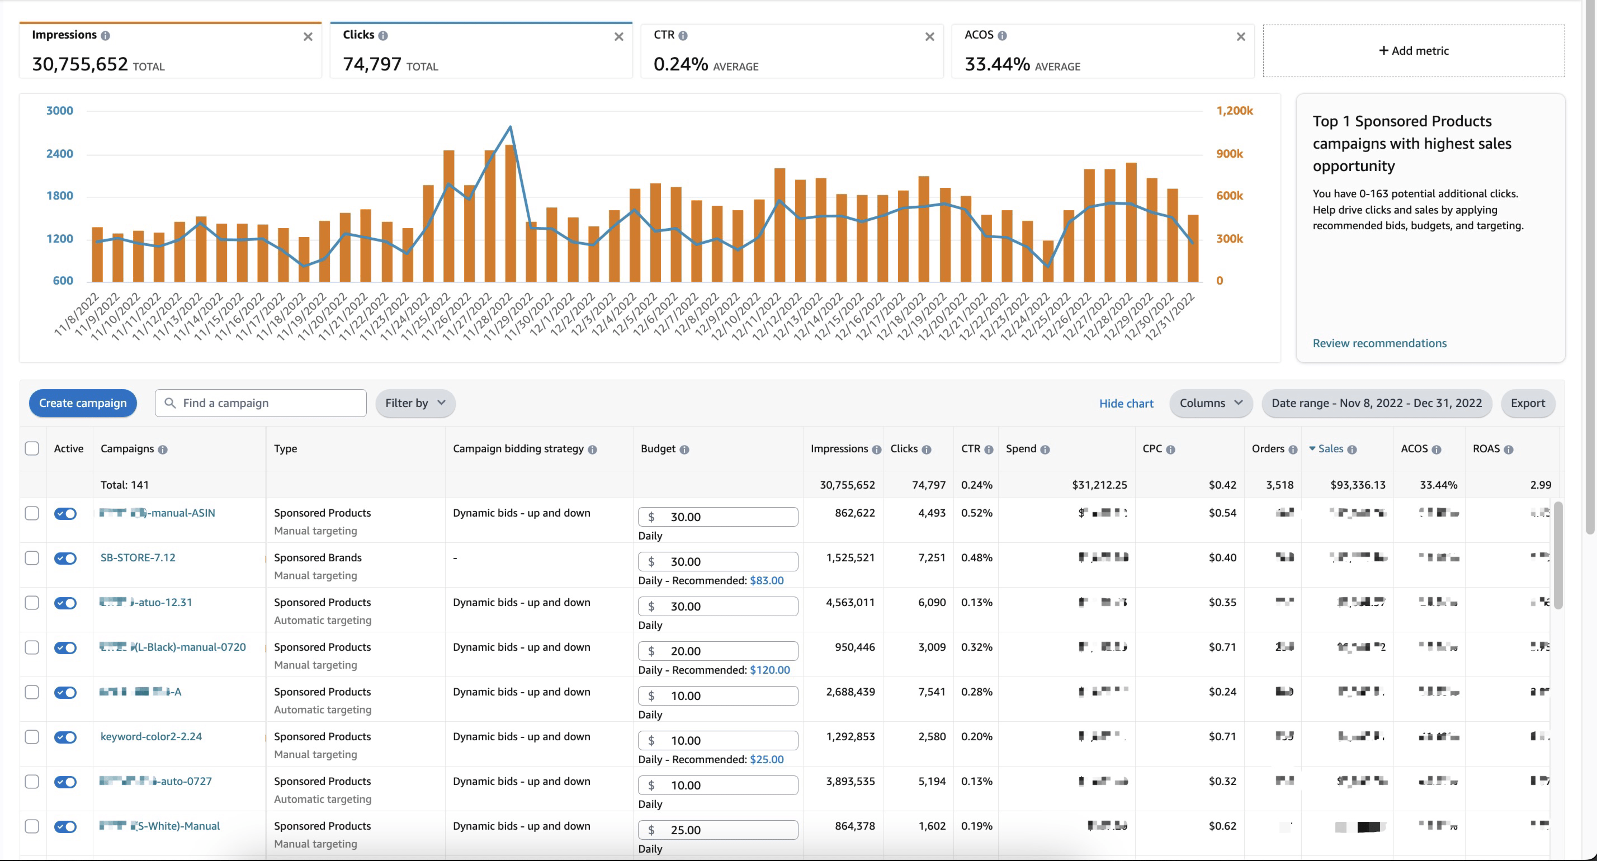Image resolution: width=1597 pixels, height=861 pixels.
Task: Click the Spend column info icon
Action: tap(1045, 450)
